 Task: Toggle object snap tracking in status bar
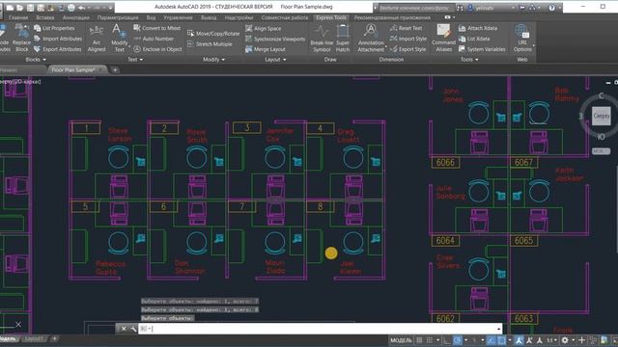click(x=492, y=340)
